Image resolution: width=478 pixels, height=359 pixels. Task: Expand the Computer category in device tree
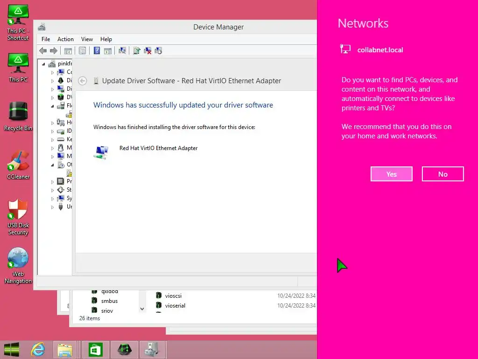tap(52, 72)
